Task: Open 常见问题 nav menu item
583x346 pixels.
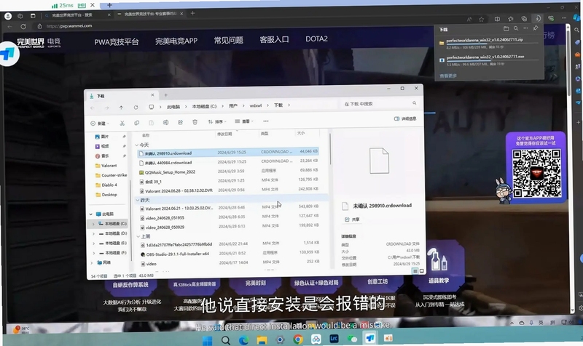Action: coord(228,40)
